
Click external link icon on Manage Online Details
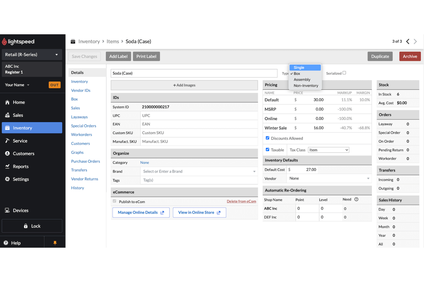point(162,213)
